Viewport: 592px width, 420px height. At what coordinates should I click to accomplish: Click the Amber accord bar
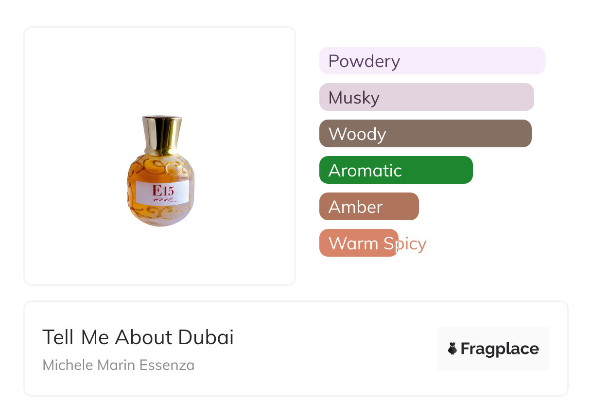point(369,207)
